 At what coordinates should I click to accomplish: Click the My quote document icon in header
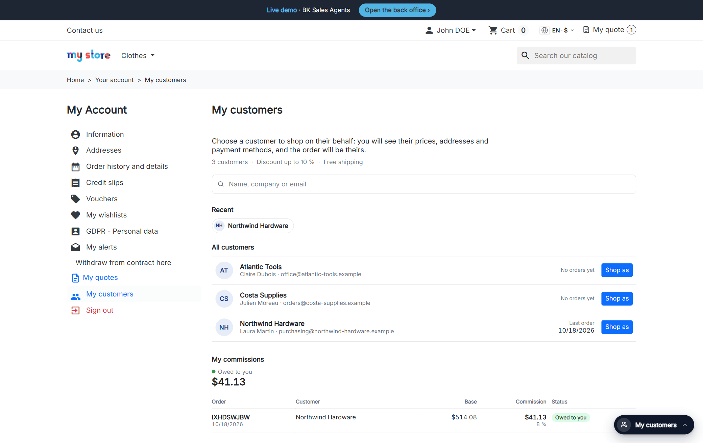pos(586,30)
